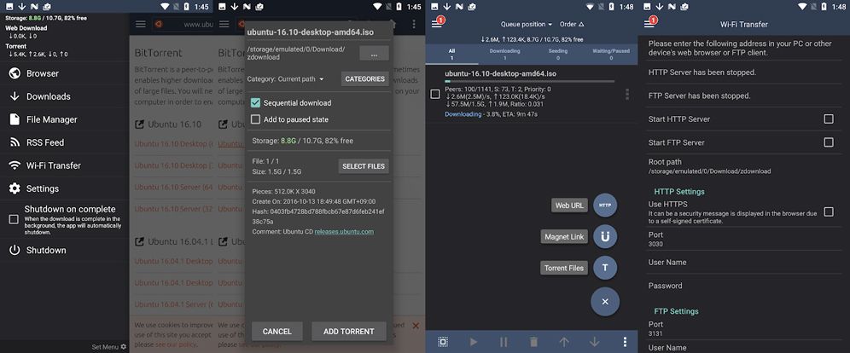Click the Magnet Link label

coord(564,237)
